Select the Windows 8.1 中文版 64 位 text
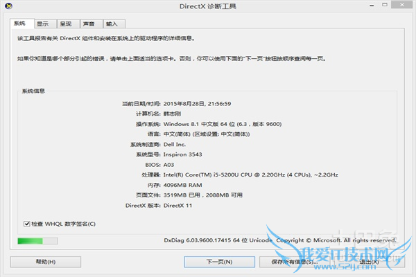This screenshot has width=416, height=277. click(x=199, y=124)
